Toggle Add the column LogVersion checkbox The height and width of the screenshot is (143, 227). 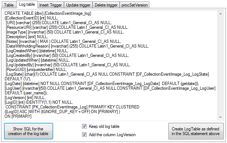tap(84, 135)
